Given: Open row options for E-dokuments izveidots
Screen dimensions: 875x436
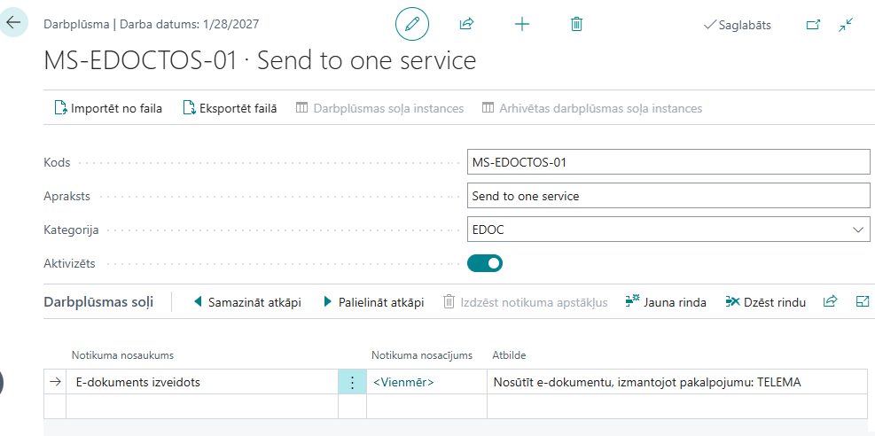Looking at the screenshot, I should click(x=352, y=382).
